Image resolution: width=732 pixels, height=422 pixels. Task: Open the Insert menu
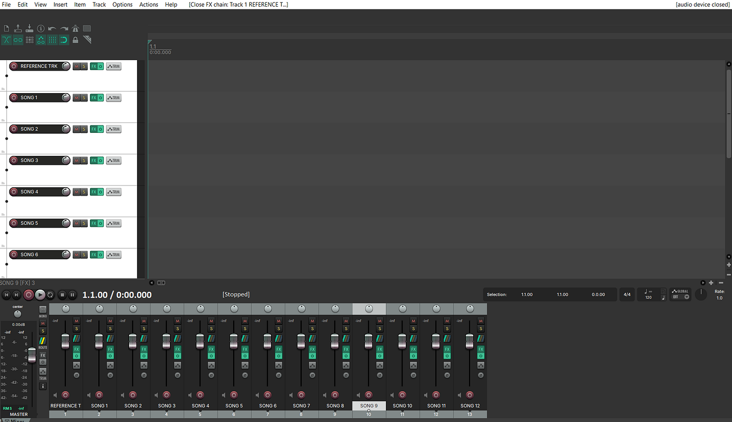[61, 4]
